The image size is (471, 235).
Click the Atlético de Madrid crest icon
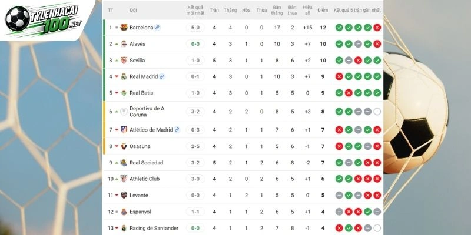tap(124, 130)
